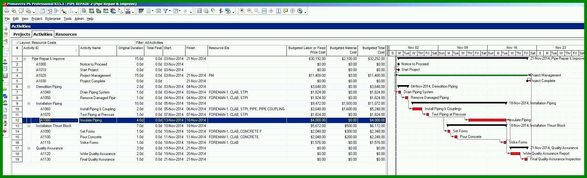Image resolution: width=587 pixels, height=178 pixels.
Task: Open dropdown arrow after Help globe icon
Action: 305,12
